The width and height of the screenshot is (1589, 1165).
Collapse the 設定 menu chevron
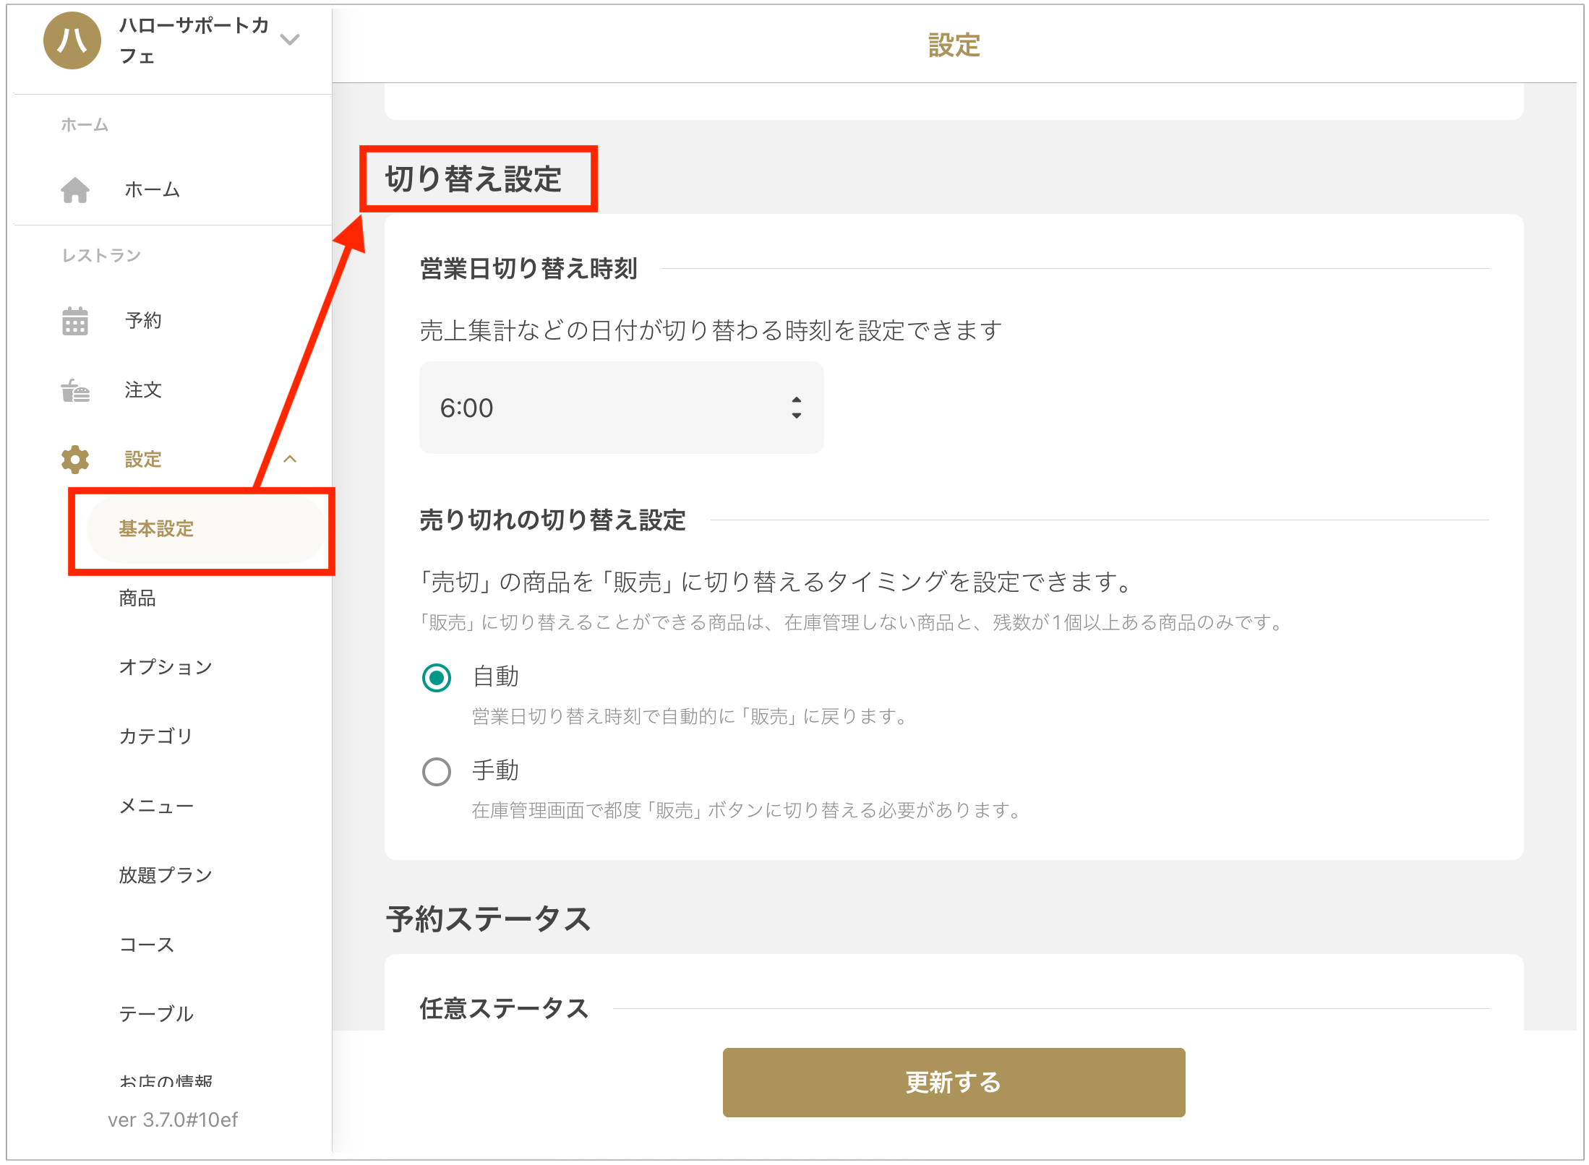point(290,460)
